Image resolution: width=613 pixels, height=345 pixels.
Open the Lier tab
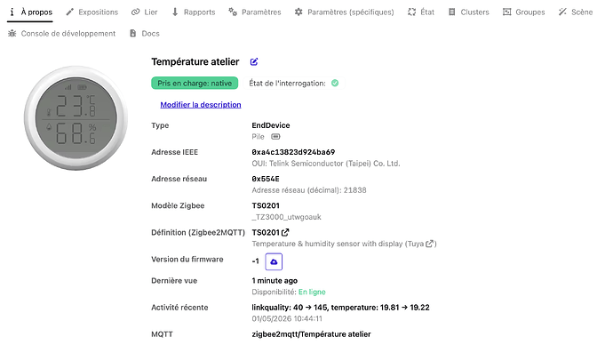(145, 12)
